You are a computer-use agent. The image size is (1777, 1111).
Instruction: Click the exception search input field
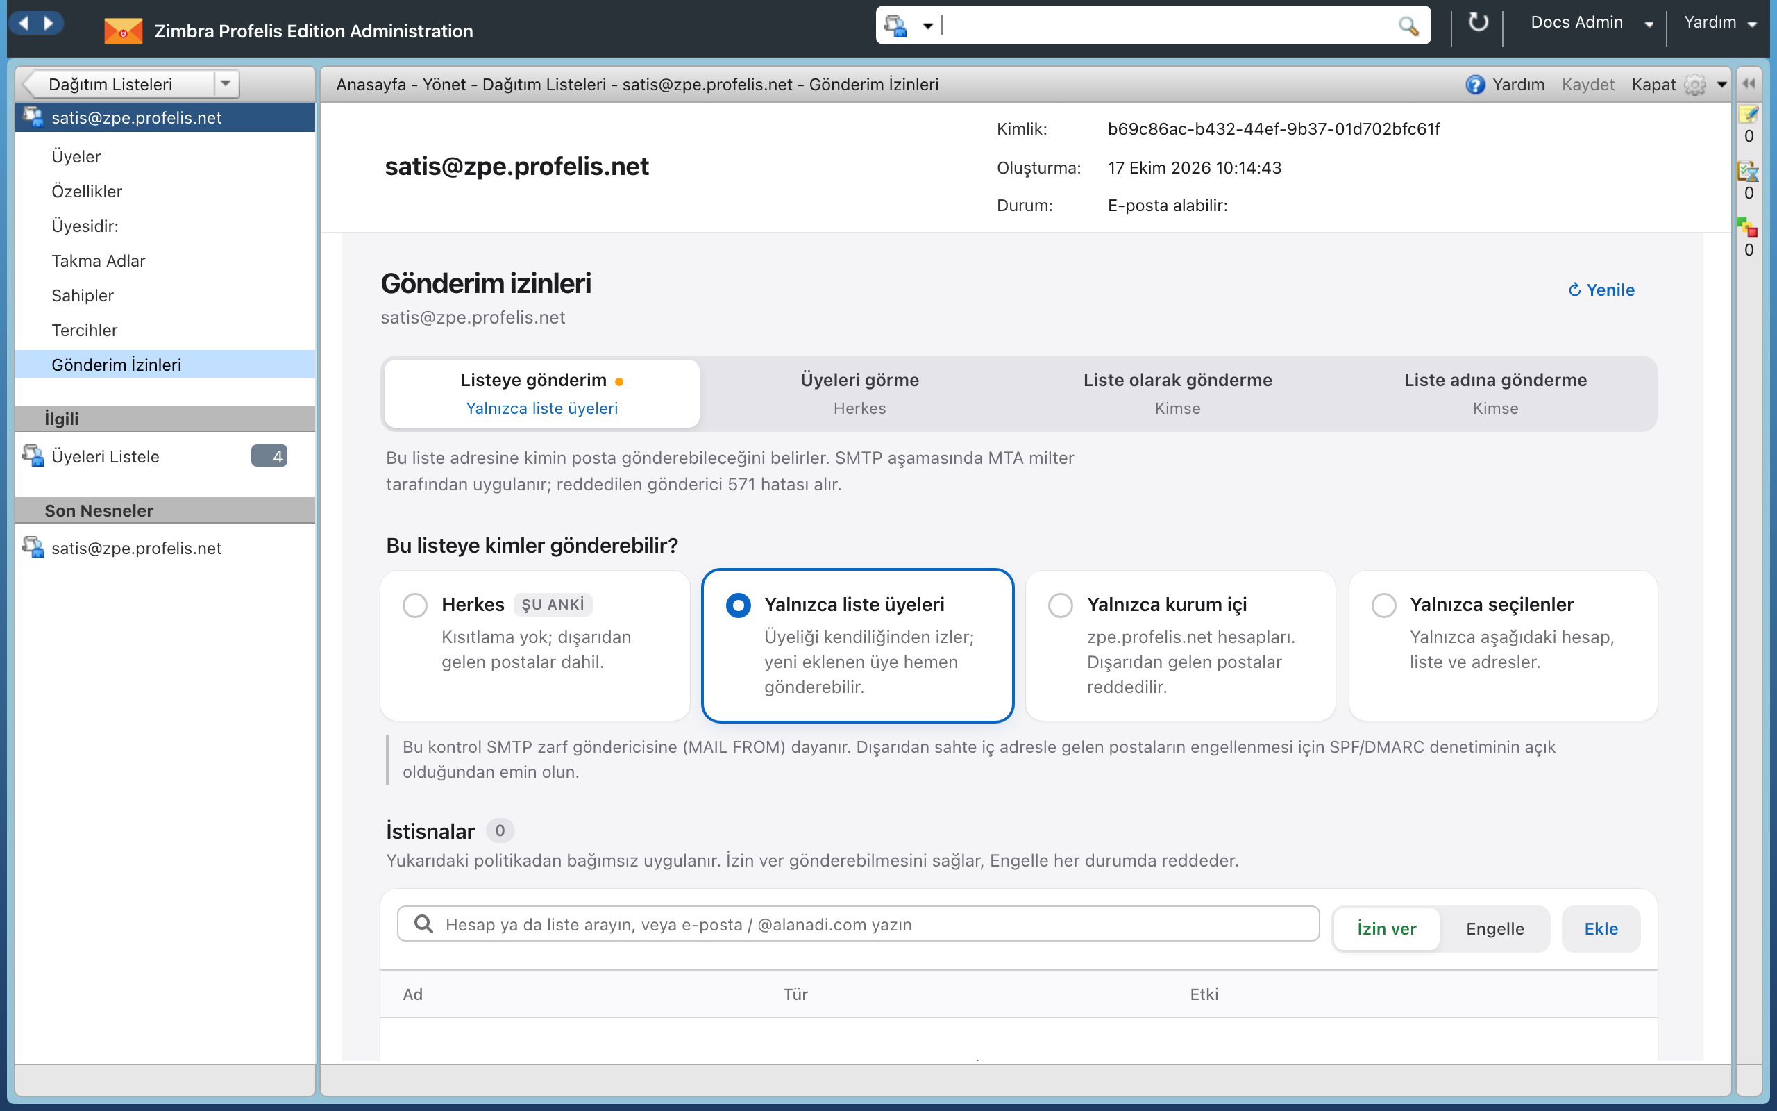tap(858, 924)
